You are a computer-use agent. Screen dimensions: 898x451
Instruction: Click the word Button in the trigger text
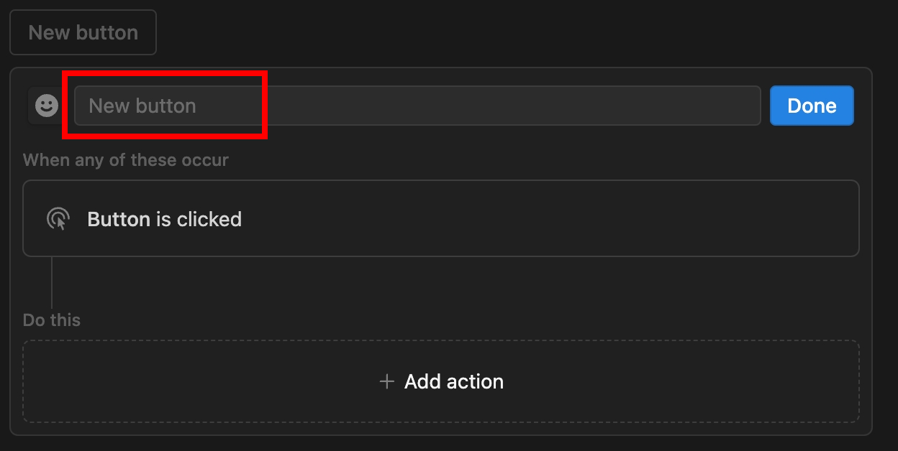click(119, 219)
